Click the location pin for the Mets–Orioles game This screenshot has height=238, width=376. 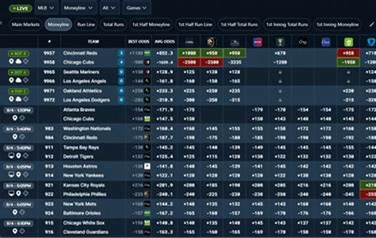click(x=15, y=212)
